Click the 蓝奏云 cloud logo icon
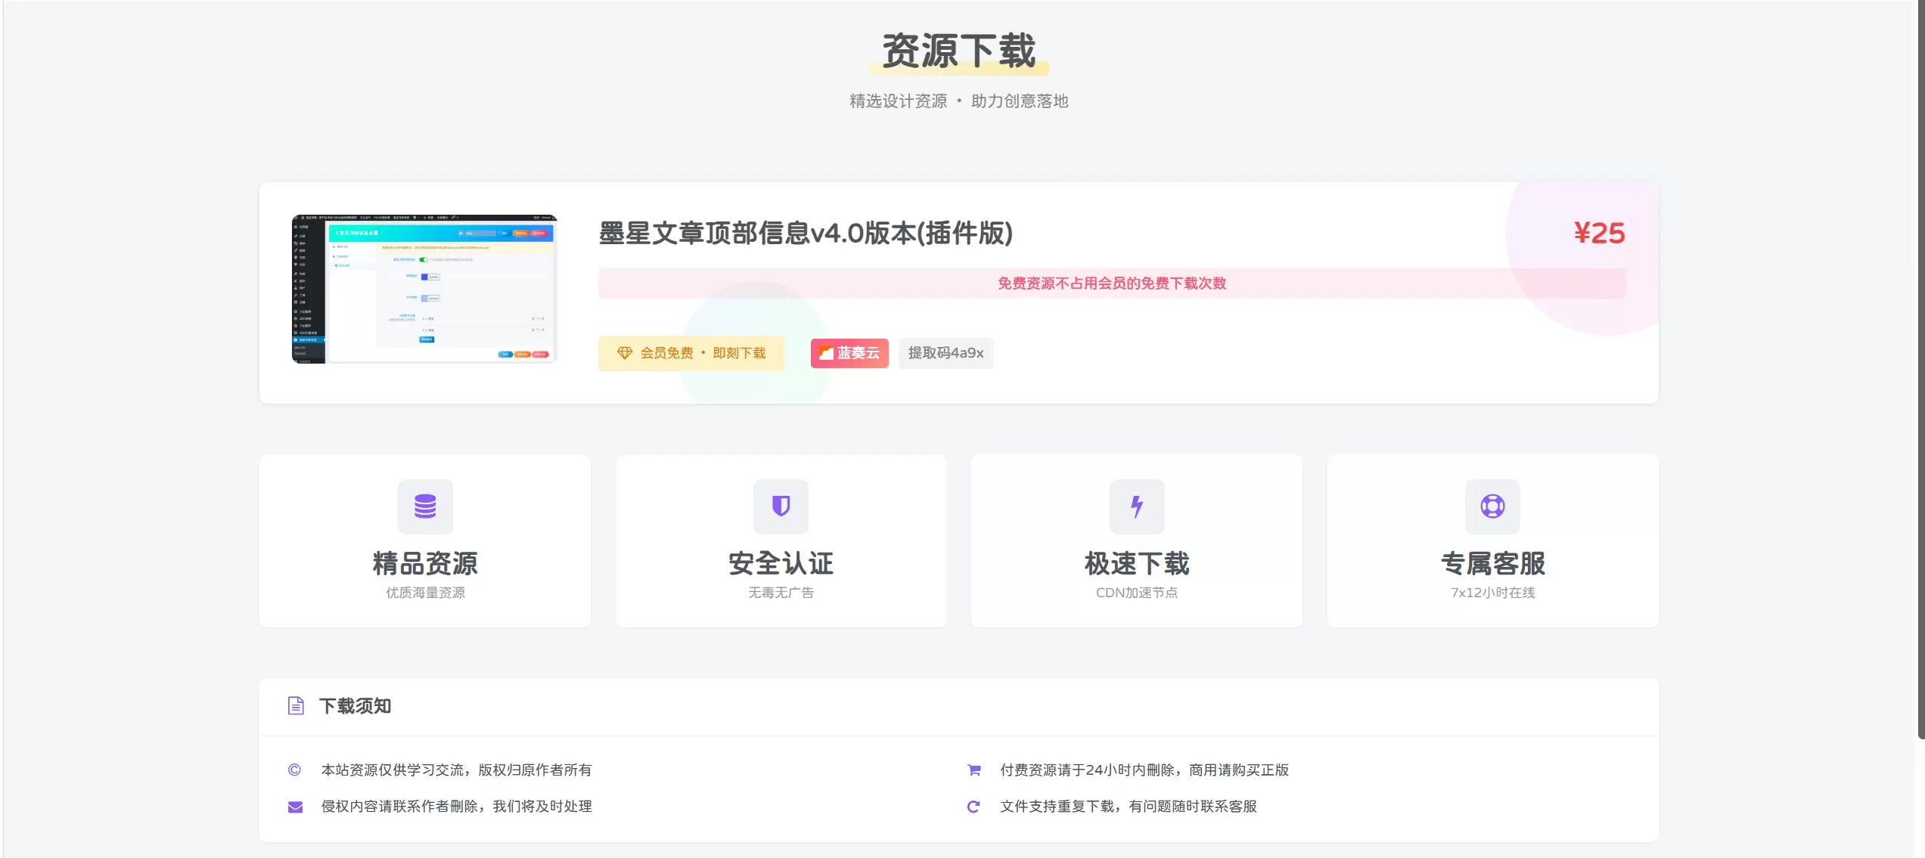1925x858 pixels. pyautogui.click(x=826, y=353)
